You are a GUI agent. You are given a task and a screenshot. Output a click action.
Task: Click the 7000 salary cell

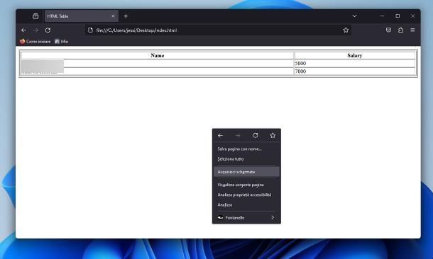point(355,71)
